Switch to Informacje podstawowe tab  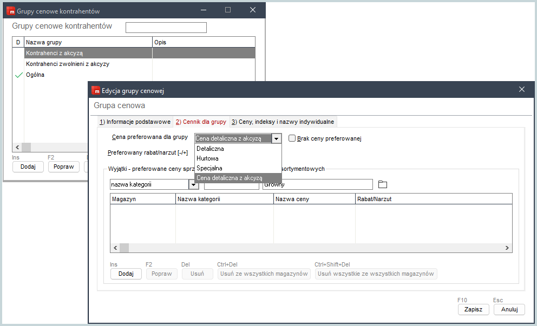135,122
